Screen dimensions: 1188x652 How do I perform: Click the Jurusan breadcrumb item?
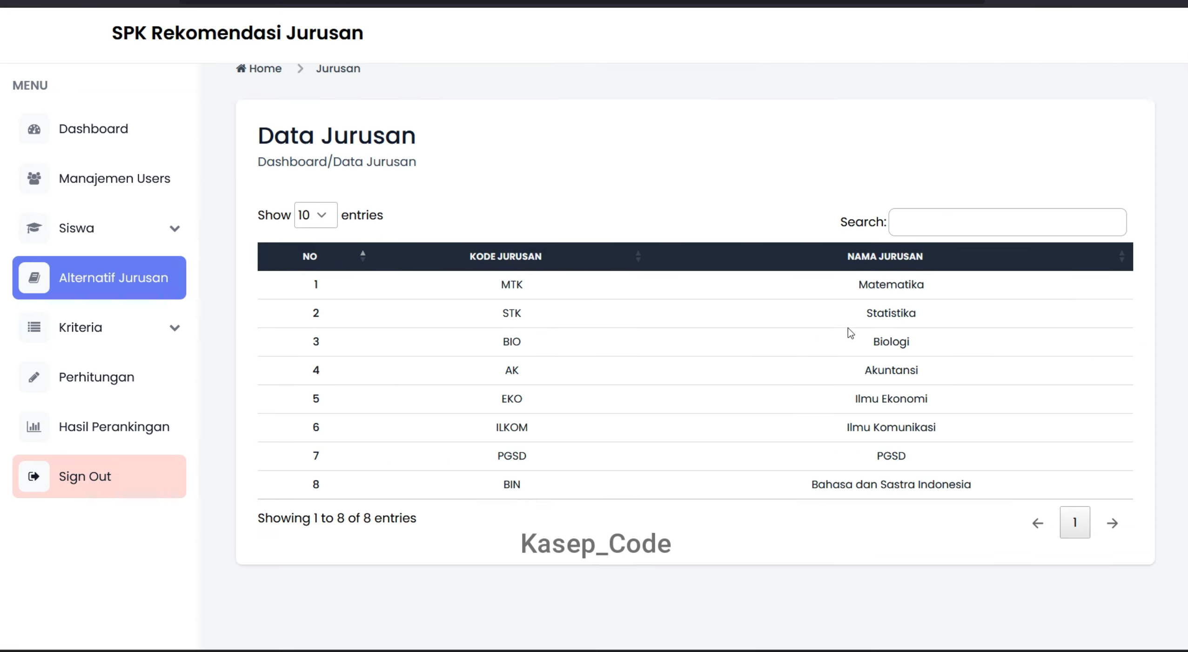(x=338, y=68)
